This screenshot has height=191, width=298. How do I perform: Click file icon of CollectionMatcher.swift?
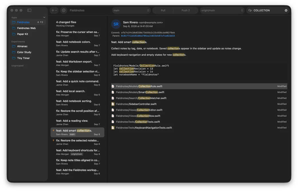point(113,98)
